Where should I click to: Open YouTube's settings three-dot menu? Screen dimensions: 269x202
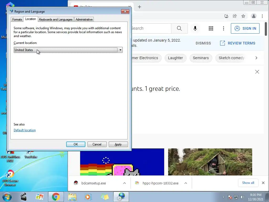click(223, 28)
